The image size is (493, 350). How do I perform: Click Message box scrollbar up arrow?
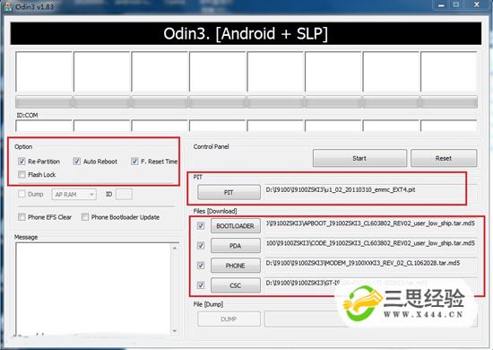175,248
